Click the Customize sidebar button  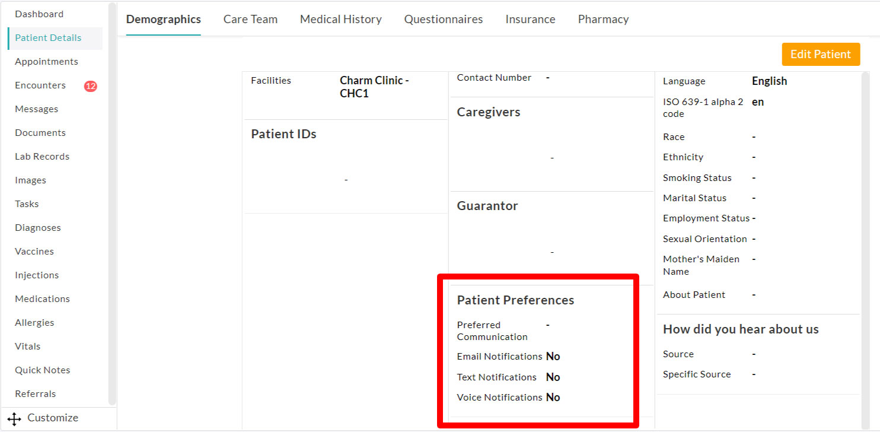point(52,418)
